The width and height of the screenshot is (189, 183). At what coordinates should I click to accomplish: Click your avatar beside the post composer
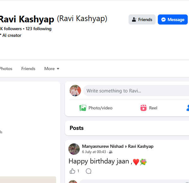[75, 91]
